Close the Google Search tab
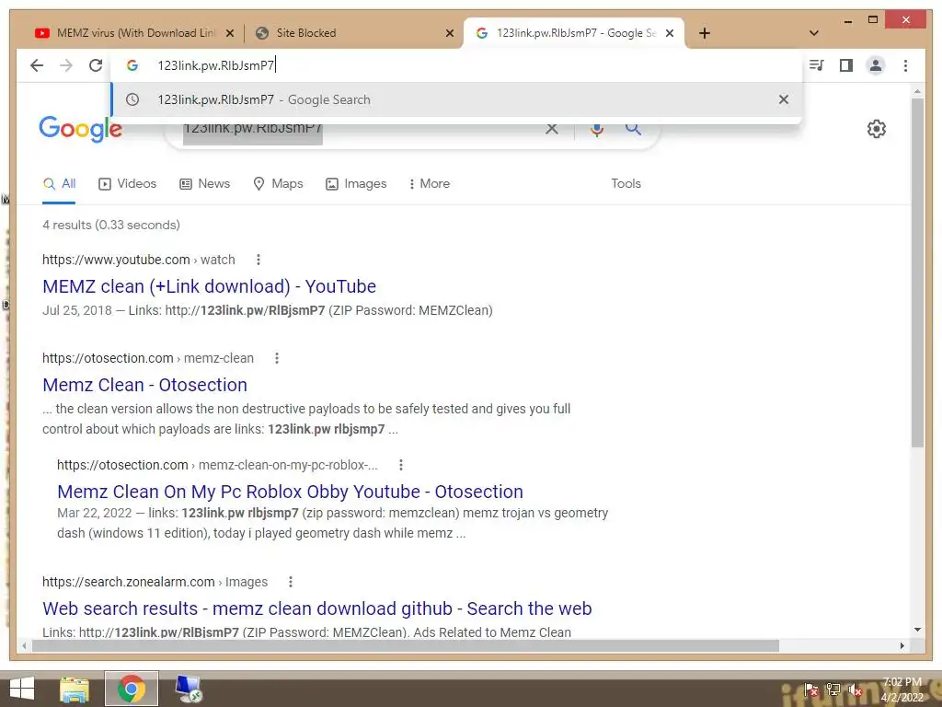The height and width of the screenshot is (707, 942). 670,34
